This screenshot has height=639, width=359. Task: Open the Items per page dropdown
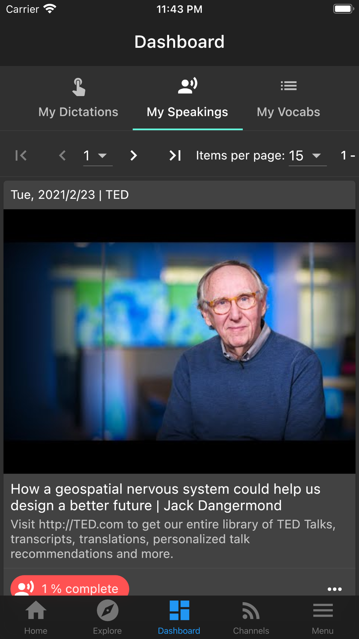pyautogui.click(x=308, y=156)
